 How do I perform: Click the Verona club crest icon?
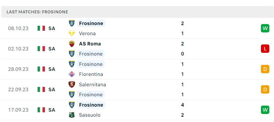[x=72, y=33]
